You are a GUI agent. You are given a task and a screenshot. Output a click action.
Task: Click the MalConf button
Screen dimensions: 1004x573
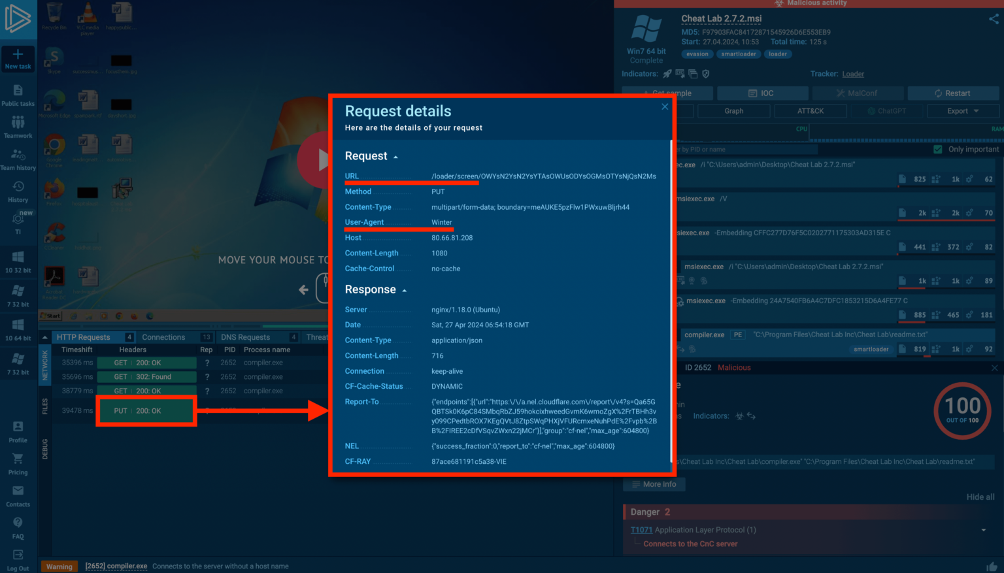[858, 93]
